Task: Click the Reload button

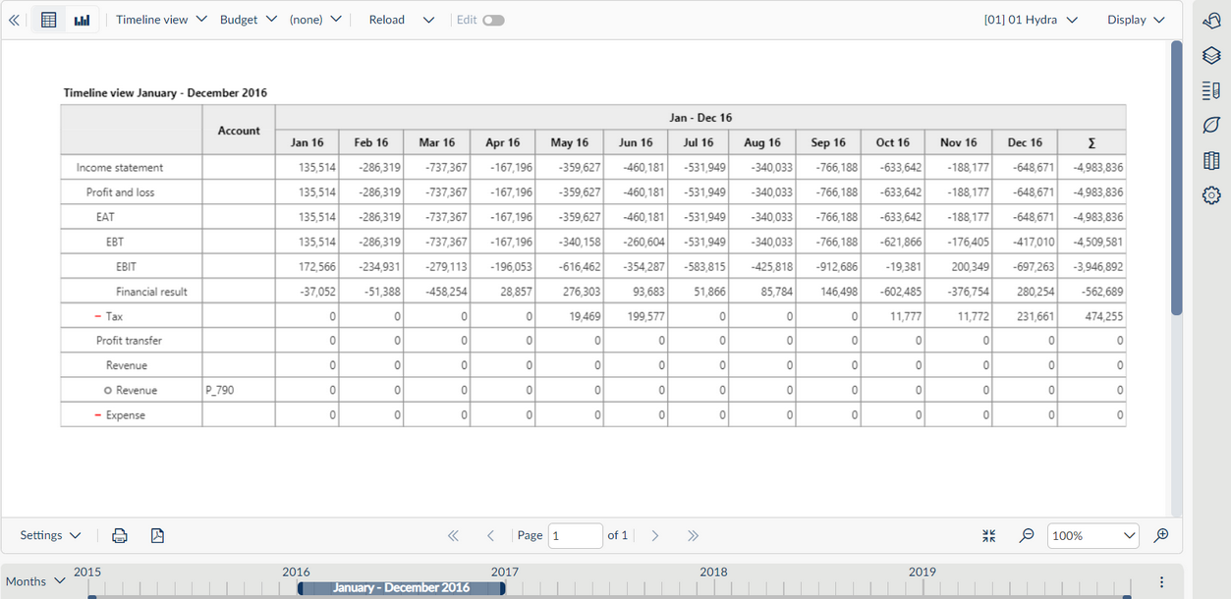Action: (x=386, y=20)
